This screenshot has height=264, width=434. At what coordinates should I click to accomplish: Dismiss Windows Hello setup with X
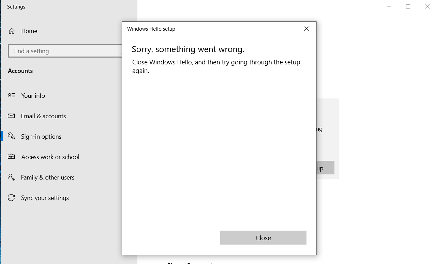306,29
